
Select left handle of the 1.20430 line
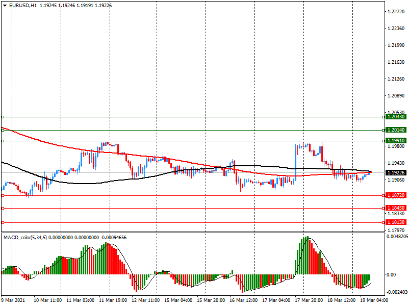3,117
